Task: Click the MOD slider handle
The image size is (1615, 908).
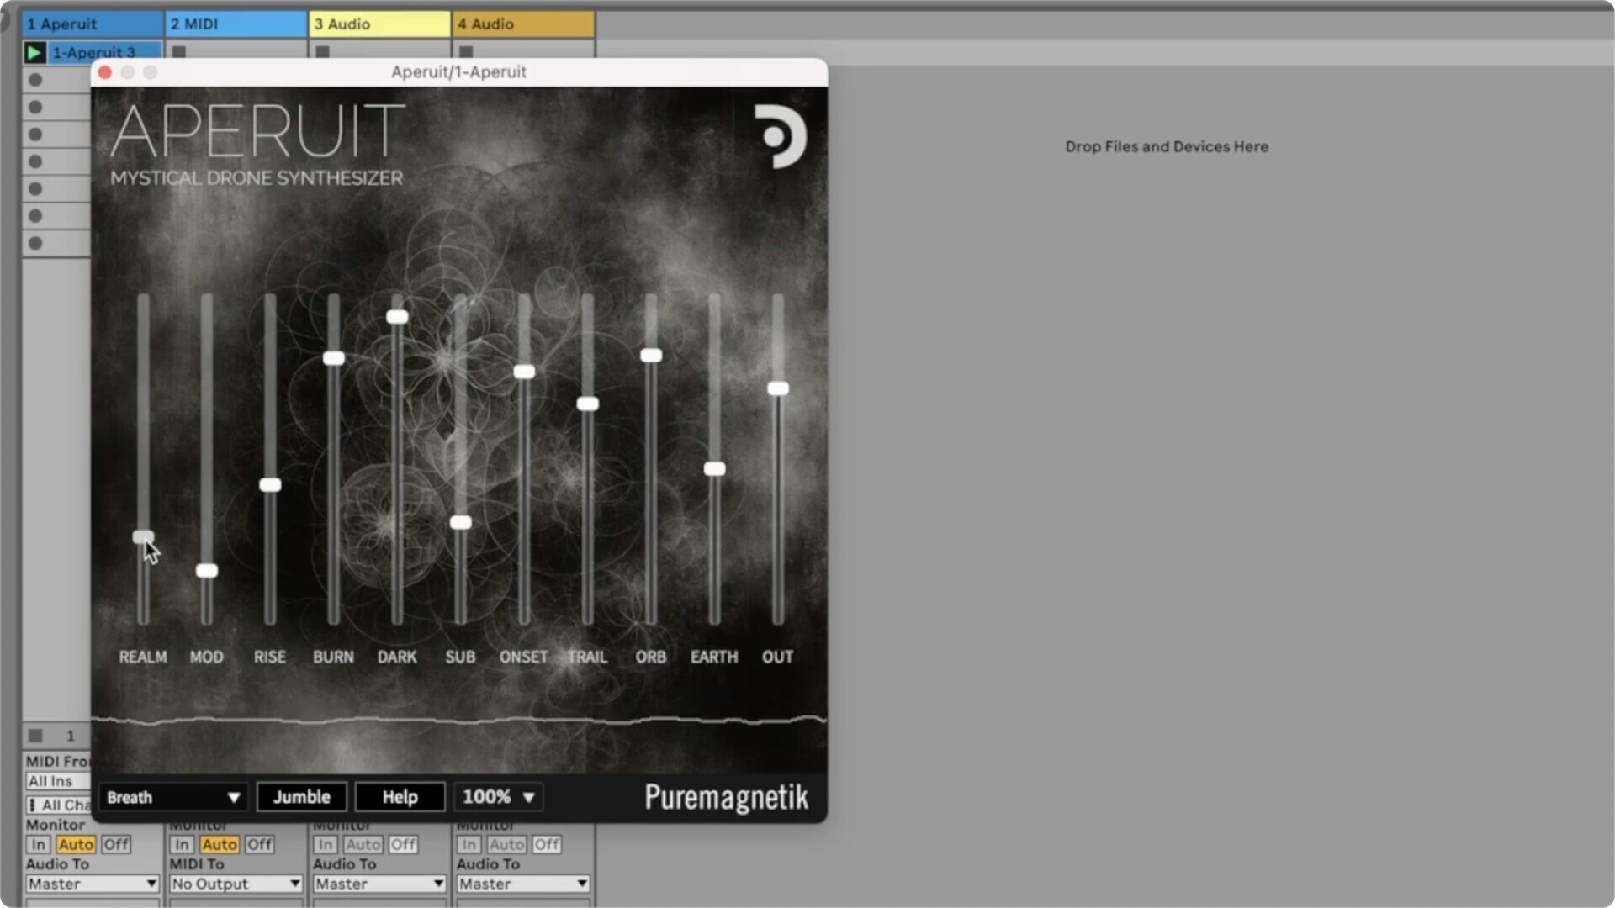Action: tap(207, 571)
